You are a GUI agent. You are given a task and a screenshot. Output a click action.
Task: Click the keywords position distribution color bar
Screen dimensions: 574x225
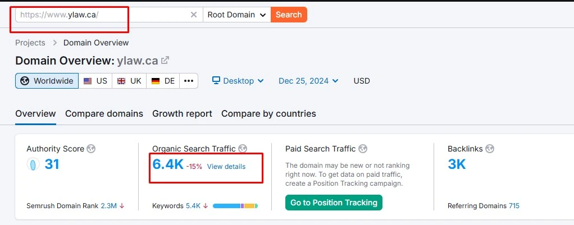(x=235, y=206)
